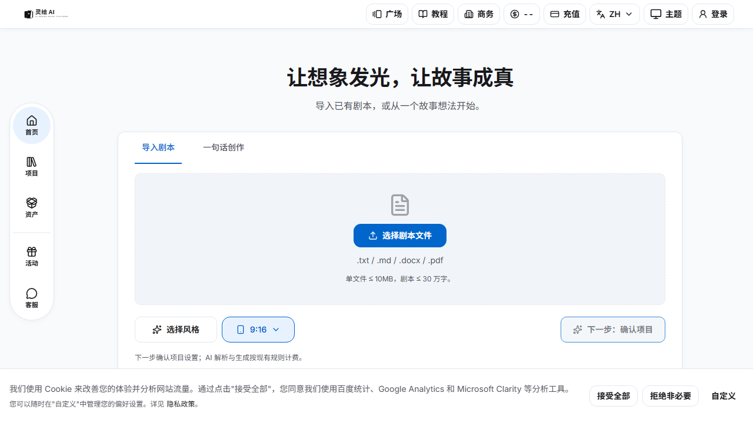
Task: Accept all cookies with 接受全部
Action: 614,396
